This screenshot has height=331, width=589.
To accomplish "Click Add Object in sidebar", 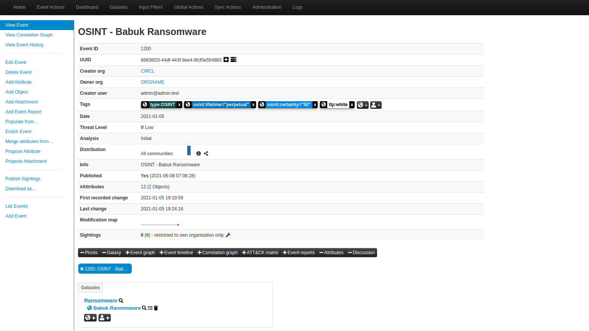I will 17,92.
